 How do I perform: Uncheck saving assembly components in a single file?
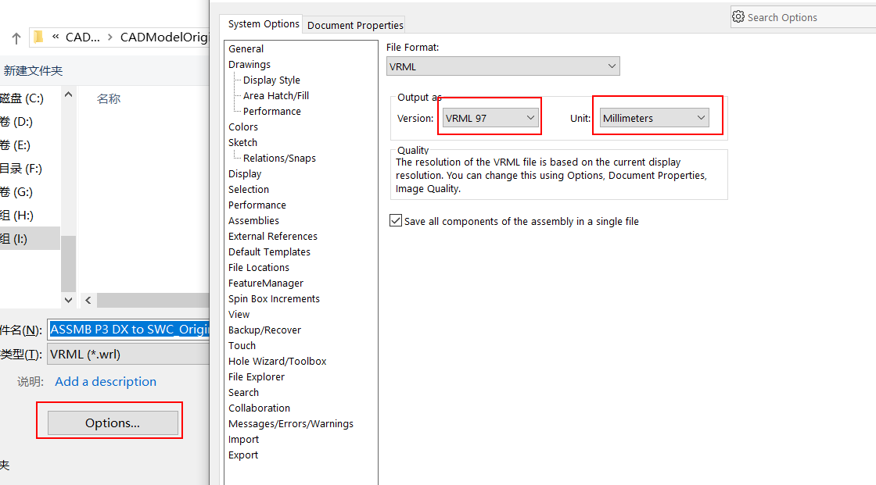coord(396,220)
